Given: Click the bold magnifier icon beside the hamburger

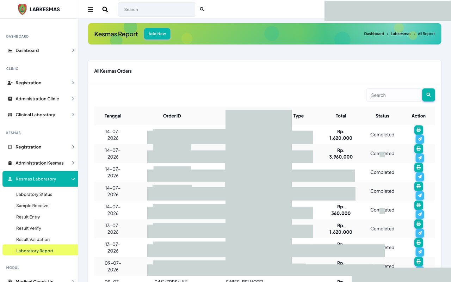Looking at the screenshot, I should click(x=105, y=10).
